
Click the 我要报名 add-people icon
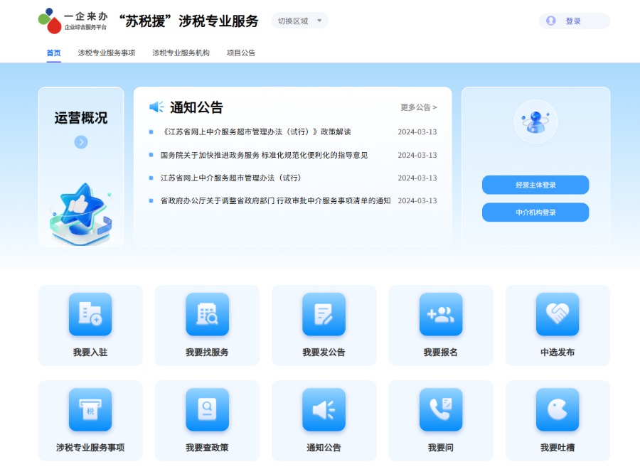pos(440,314)
